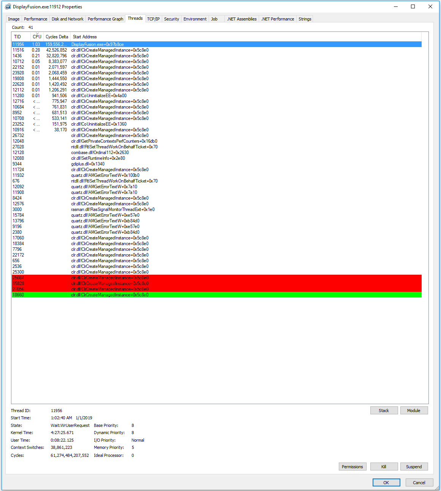Suspend the selected thread
441x491 pixels.
(x=414, y=467)
